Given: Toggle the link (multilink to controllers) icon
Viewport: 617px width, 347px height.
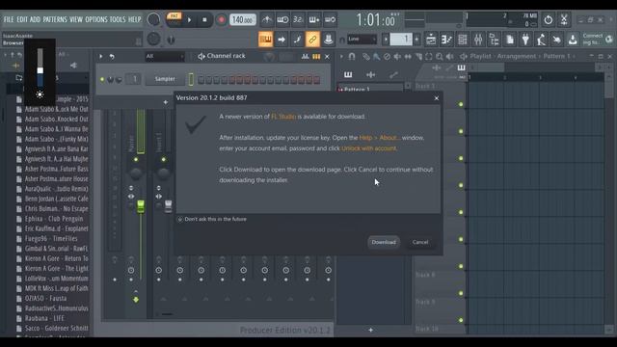Looking at the screenshot, I should (312, 40).
